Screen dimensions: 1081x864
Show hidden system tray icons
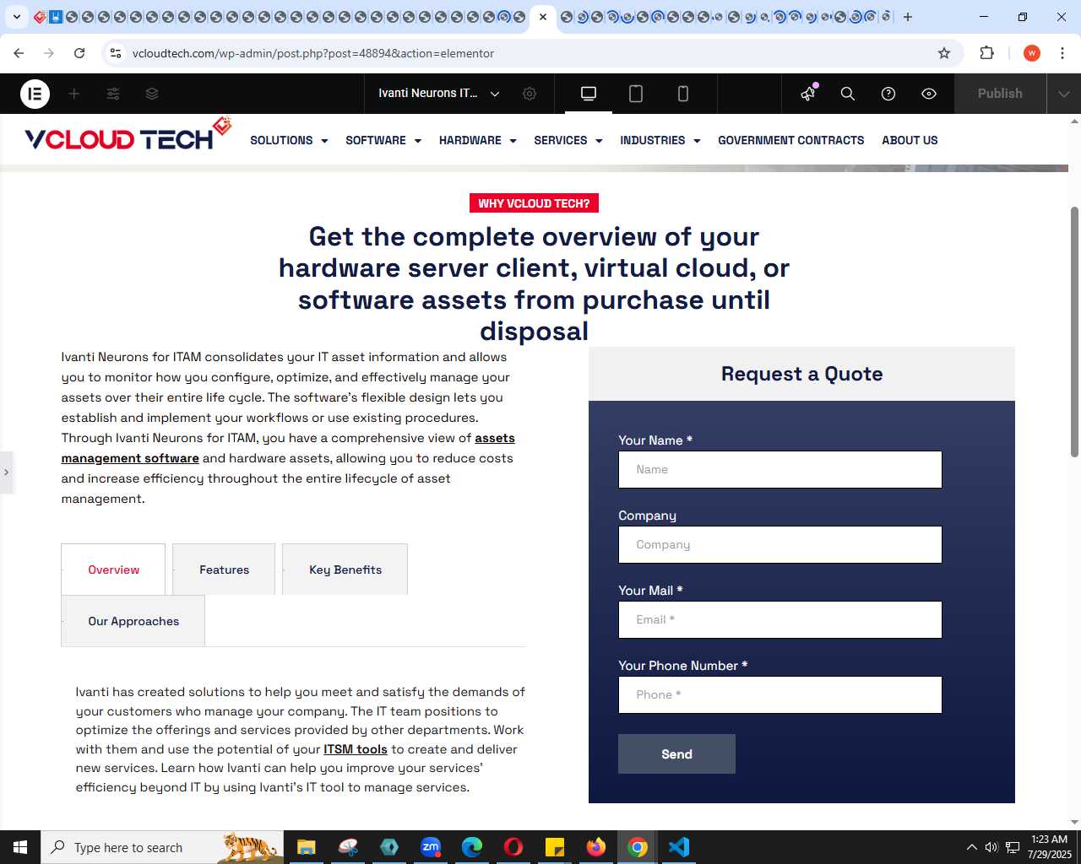click(x=971, y=847)
